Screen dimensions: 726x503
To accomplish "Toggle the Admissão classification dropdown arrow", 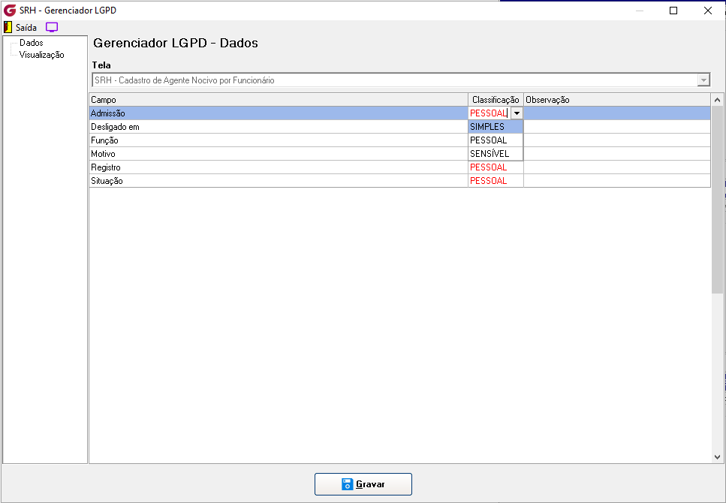I will [x=517, y=113].
